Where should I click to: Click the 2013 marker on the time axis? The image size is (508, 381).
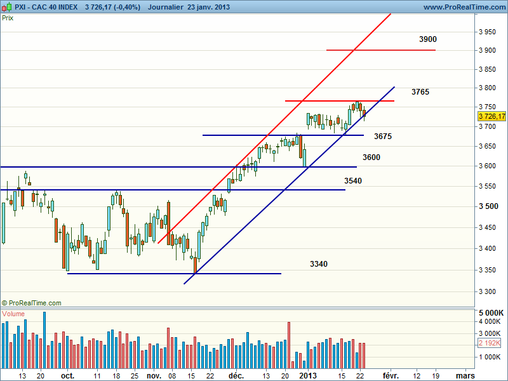tap(308, 375)
